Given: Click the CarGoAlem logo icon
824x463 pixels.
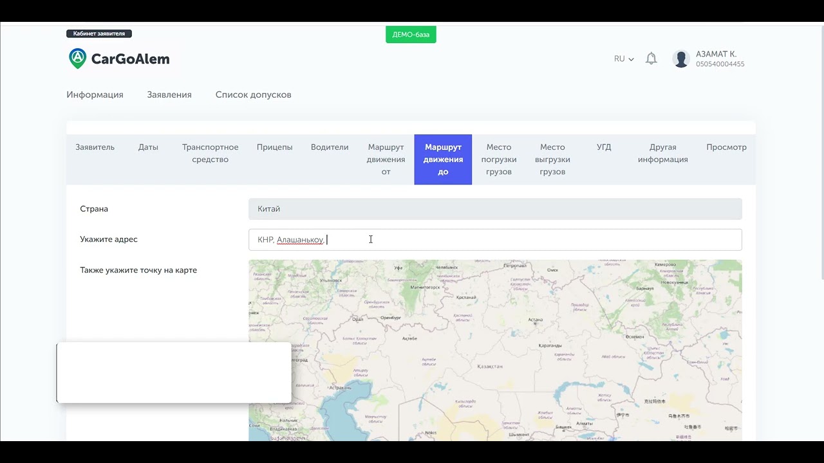Looking at the screenshot, I should point(77,59).
